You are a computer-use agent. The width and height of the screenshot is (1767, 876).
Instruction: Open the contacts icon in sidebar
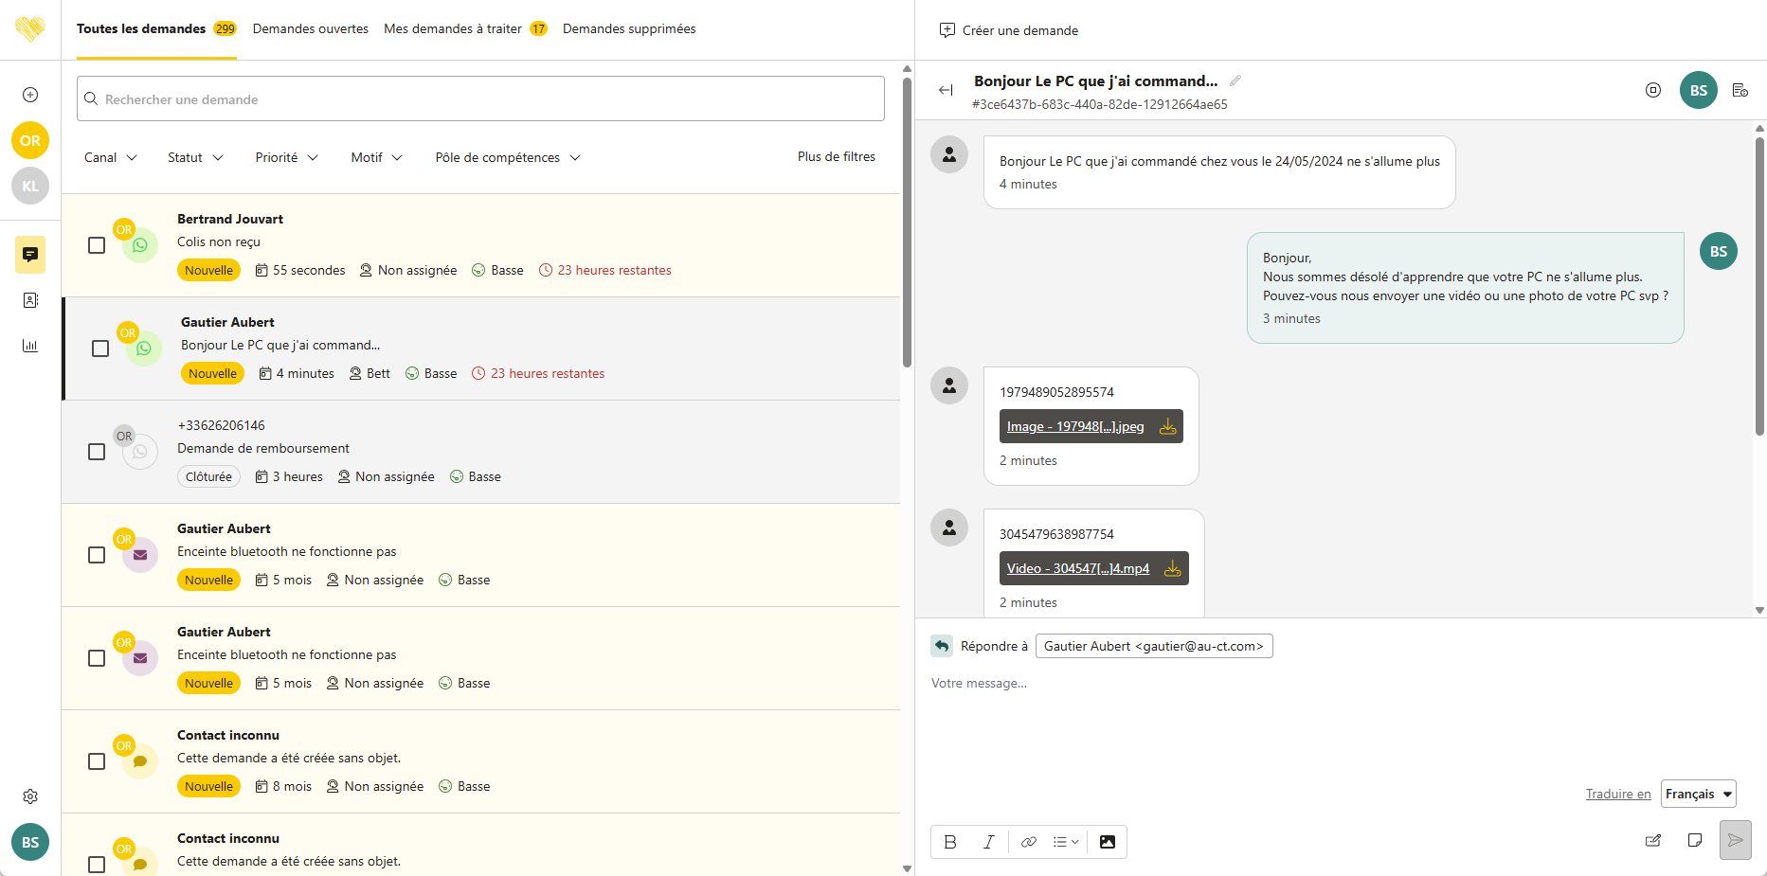click(30, 300)
